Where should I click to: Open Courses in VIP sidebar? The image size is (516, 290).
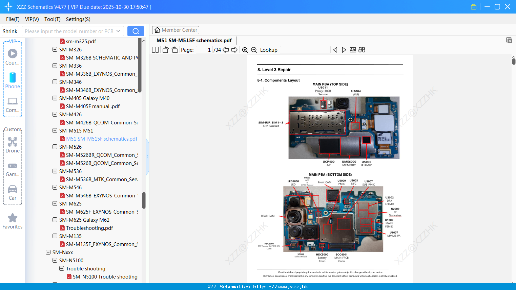point(13,57)
